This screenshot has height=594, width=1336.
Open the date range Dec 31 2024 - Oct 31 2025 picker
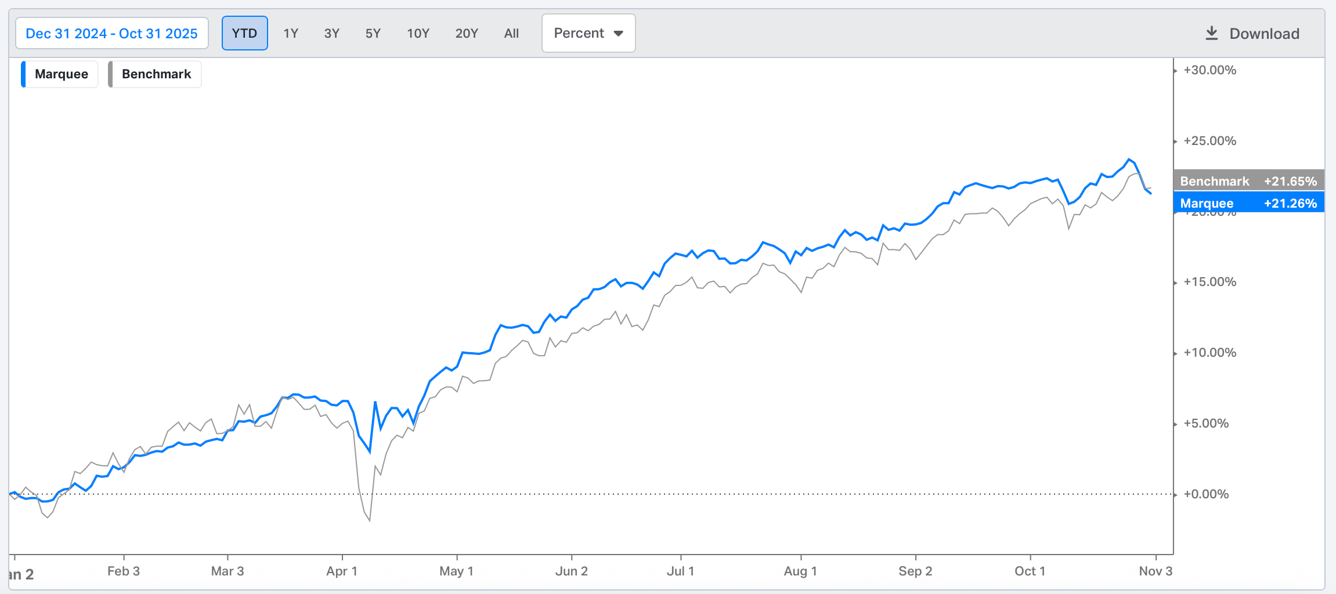(x=111, y=34)
